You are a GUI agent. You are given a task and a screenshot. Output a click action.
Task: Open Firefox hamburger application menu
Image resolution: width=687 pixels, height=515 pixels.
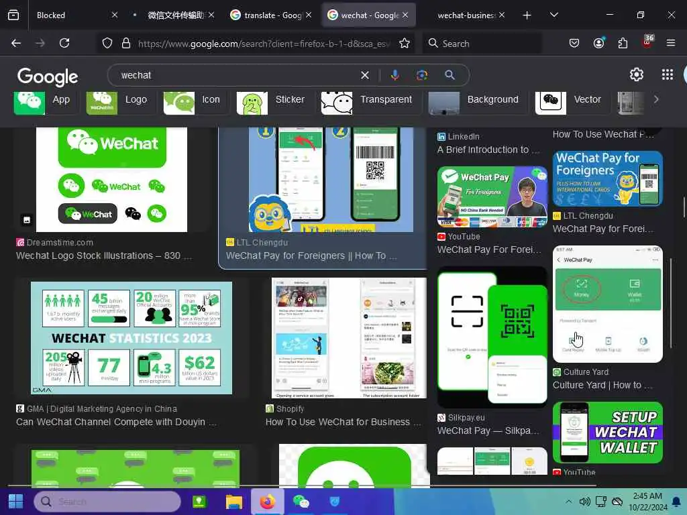pos(670,43)
